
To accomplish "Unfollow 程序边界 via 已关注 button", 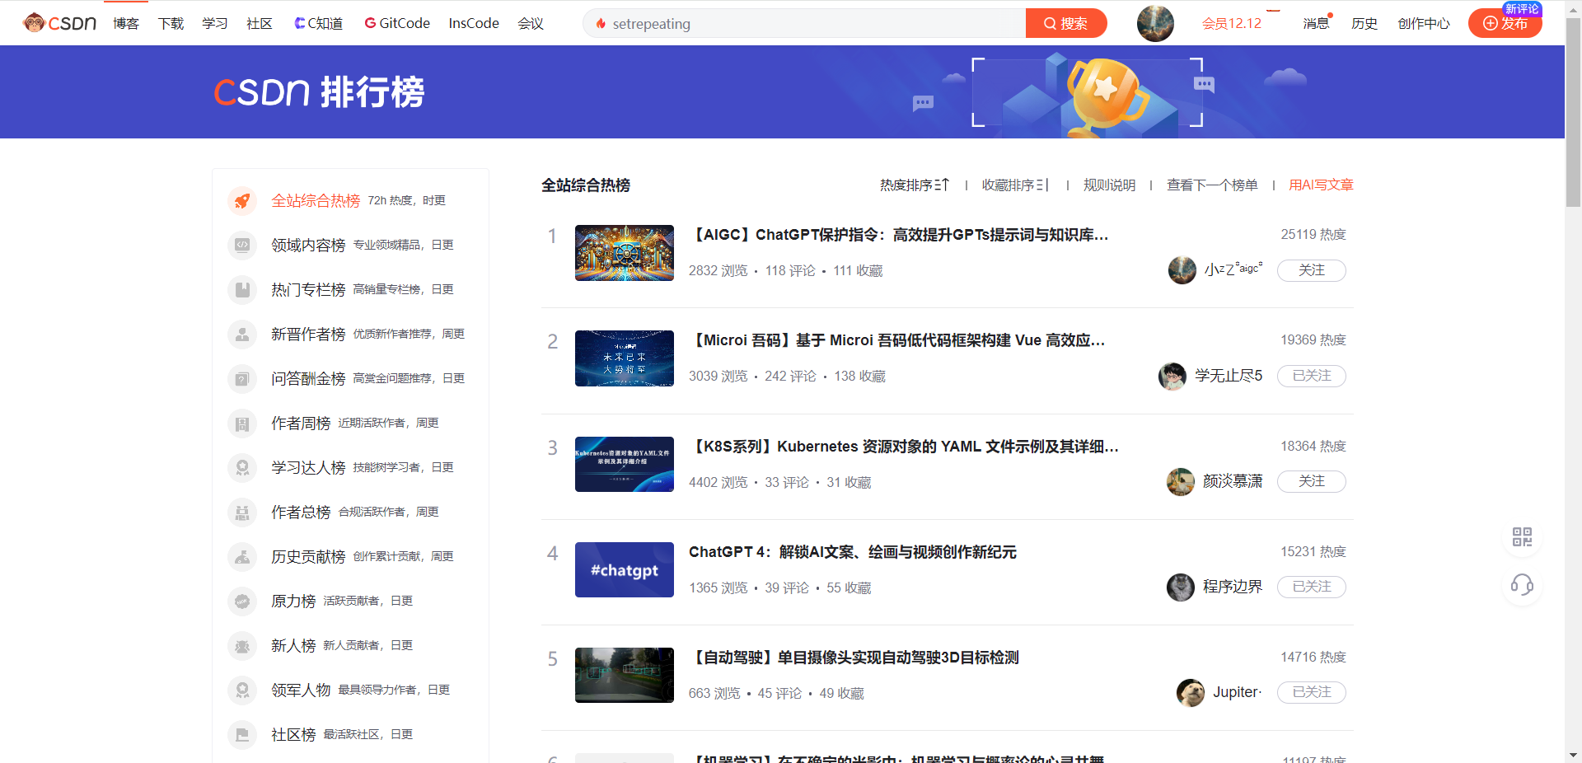I will (x=1311, y=587).
